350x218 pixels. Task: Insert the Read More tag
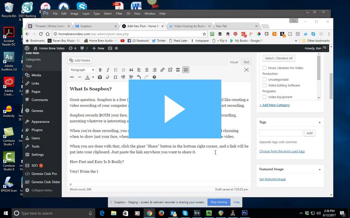[178, 70]
